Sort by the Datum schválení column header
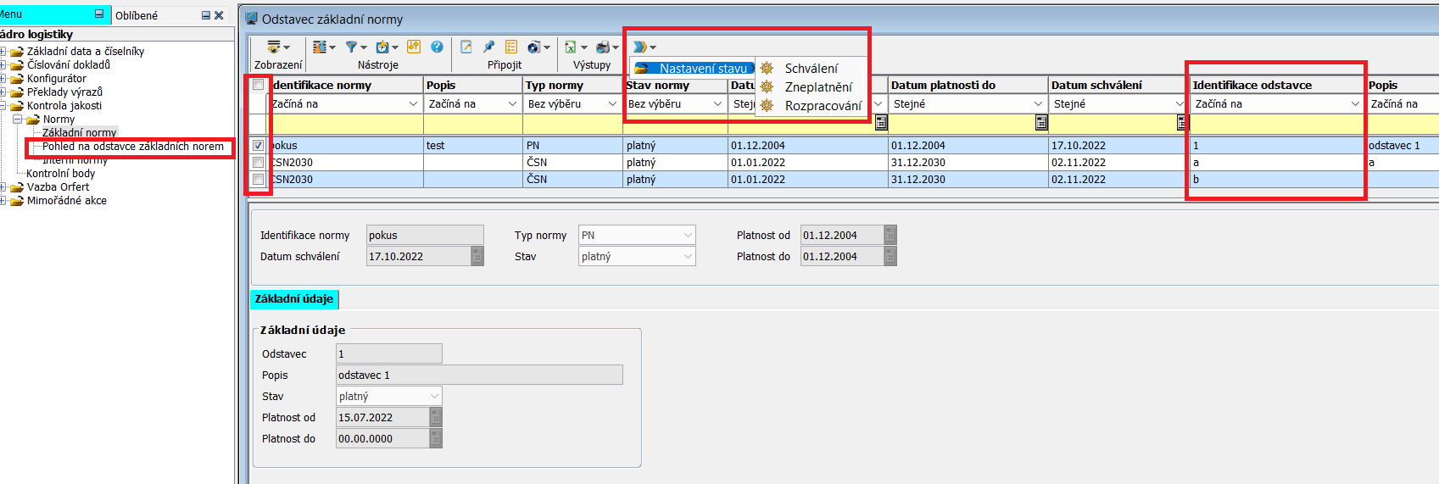Image resolution: width=1439 pixels, height=484 pixels. point(1096,85)
